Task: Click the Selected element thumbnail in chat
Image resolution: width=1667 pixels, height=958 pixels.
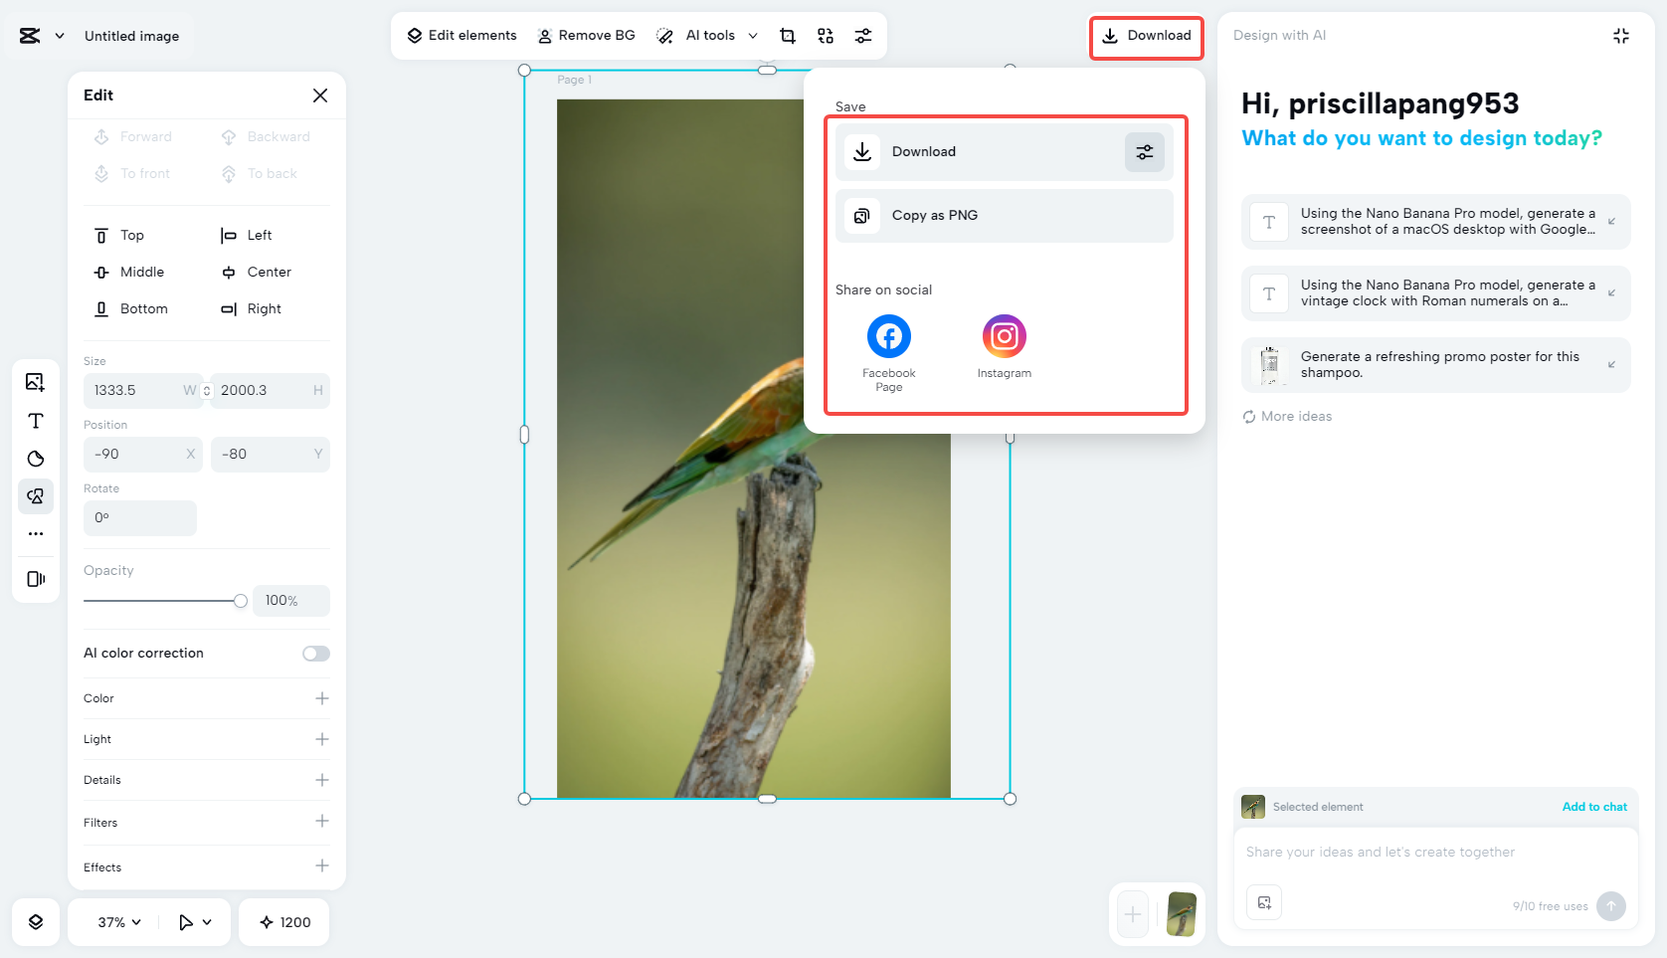Action: 1253,807
